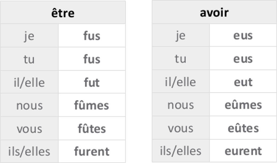
Task: Click the vous pronoun in avoir table
Action: click(181, 128)
